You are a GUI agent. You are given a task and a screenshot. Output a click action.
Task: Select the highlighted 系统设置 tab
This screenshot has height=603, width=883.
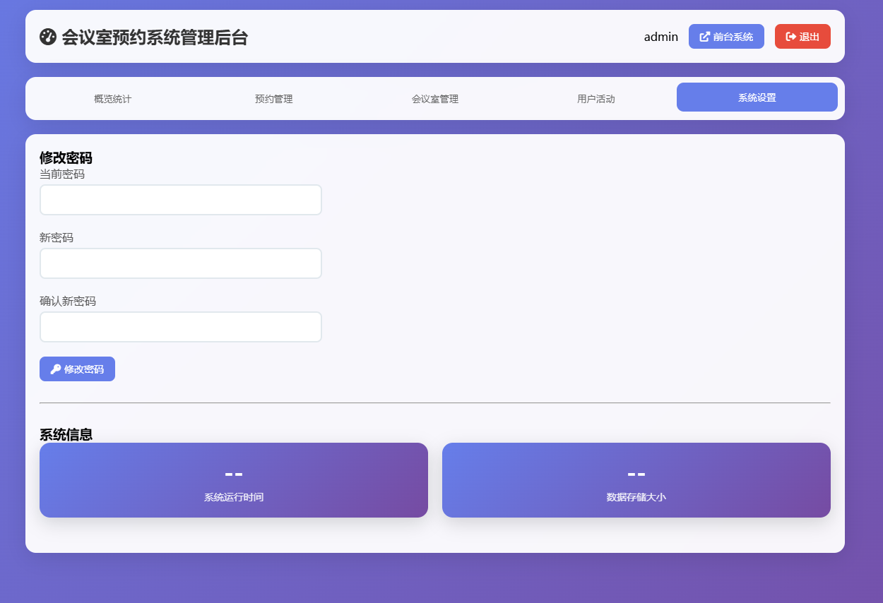(x=757, y=97)
